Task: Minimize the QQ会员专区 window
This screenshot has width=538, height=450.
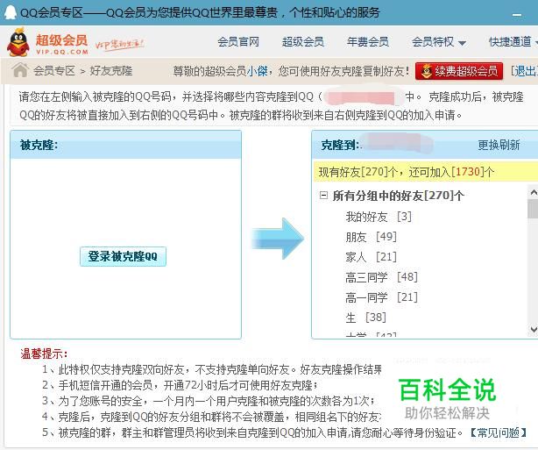Action: tap(517, 14)
